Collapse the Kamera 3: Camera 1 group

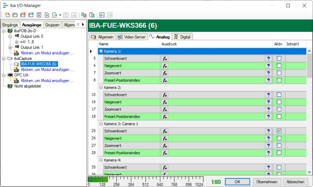101,124
